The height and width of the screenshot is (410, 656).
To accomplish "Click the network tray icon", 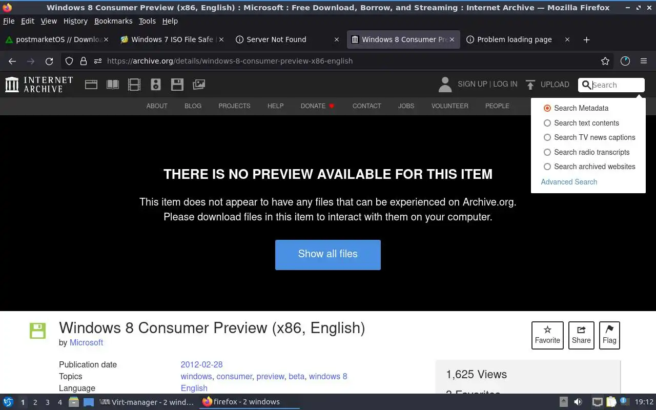I will 597,402.
